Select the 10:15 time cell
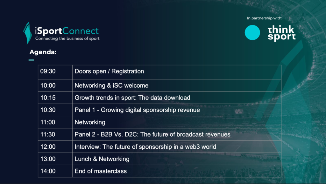 click(x=55, y=98)
